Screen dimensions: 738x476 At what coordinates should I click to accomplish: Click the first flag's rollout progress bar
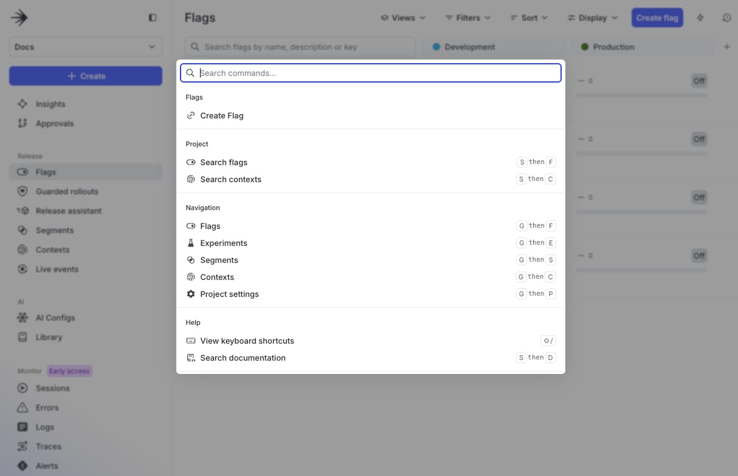tap(641, 95)
